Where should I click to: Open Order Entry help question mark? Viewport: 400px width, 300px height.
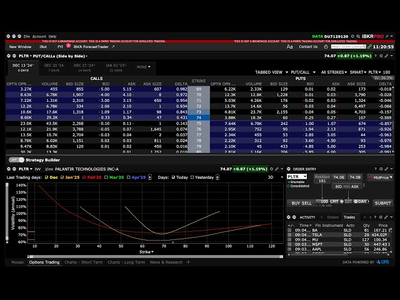point(376,169)
